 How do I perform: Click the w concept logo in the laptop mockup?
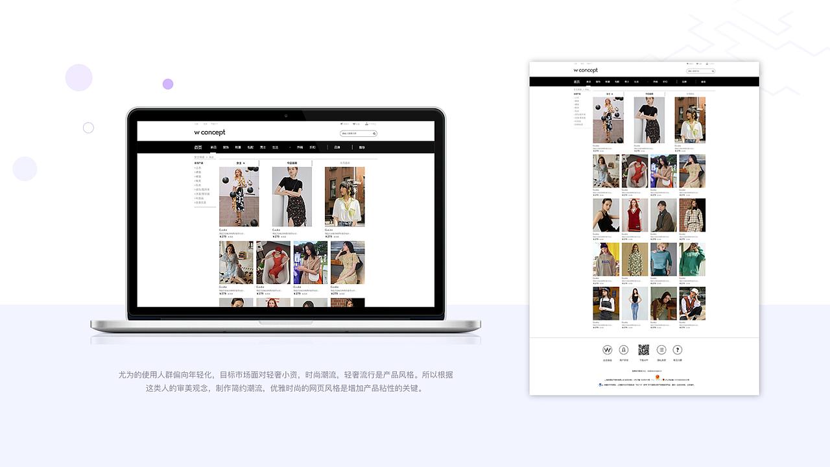[x=209, y=132]
